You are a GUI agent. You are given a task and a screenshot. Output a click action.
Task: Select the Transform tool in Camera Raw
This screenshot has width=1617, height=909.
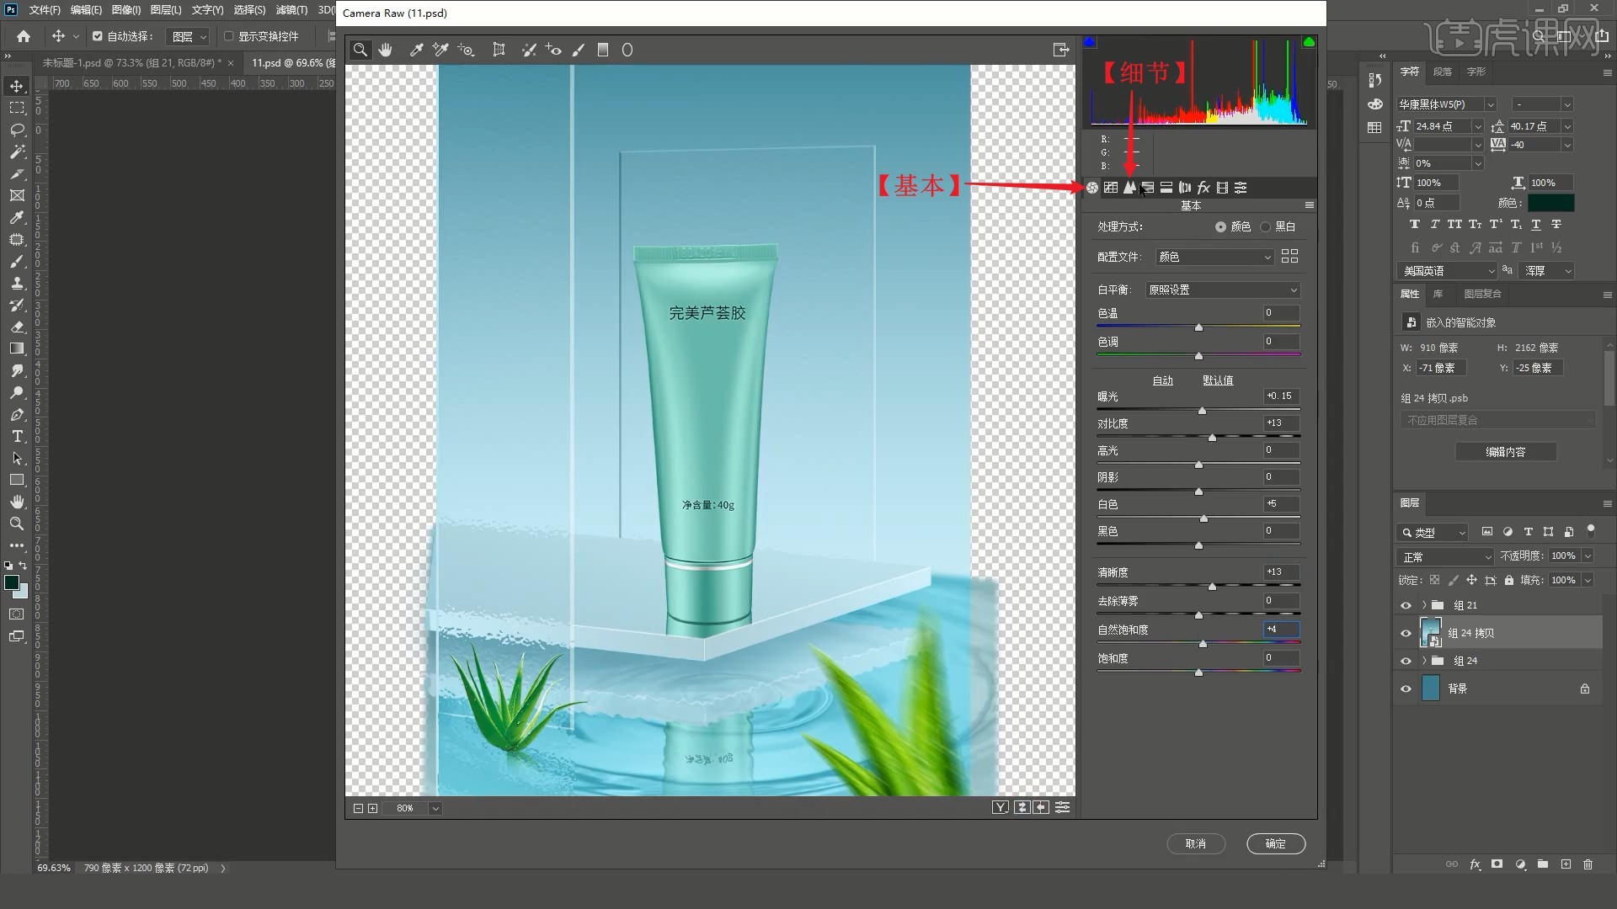pos(499,50)
